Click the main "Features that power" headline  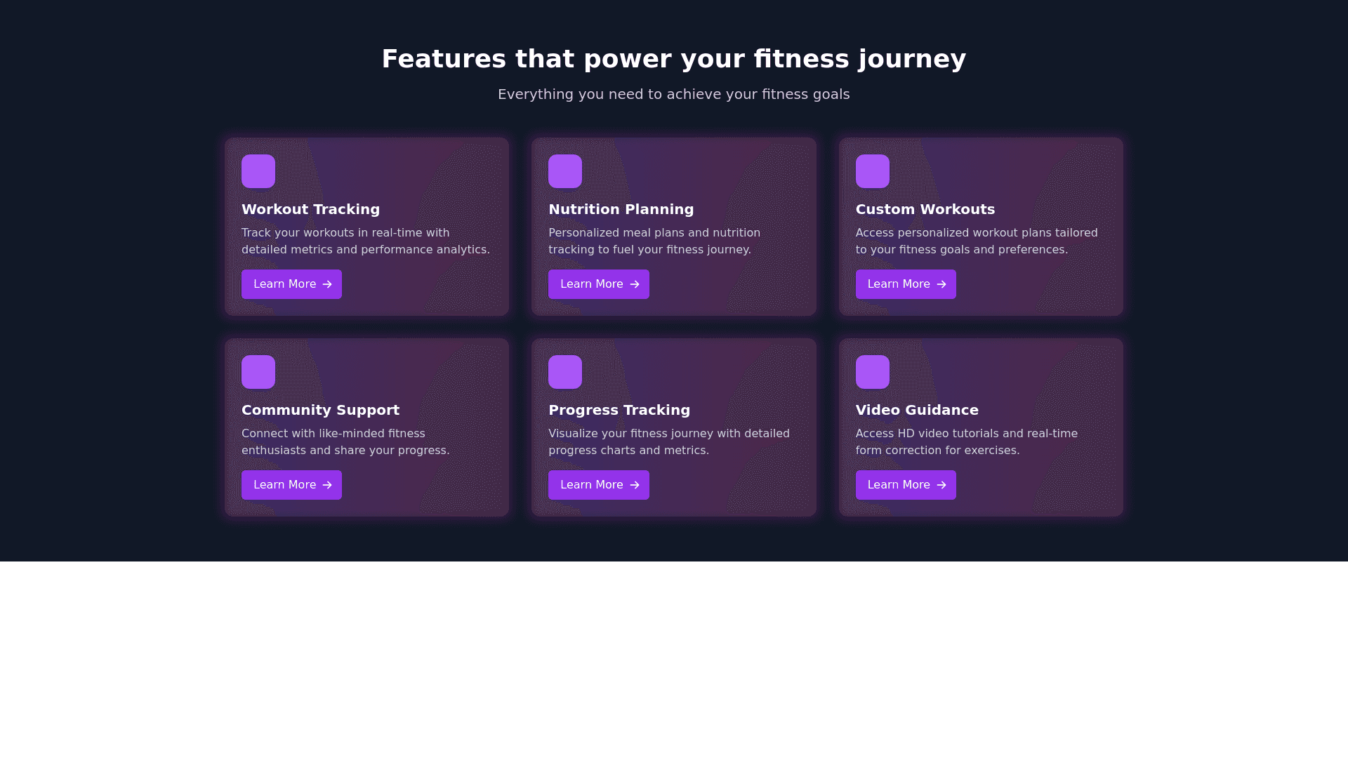click(x=674, y=59)
